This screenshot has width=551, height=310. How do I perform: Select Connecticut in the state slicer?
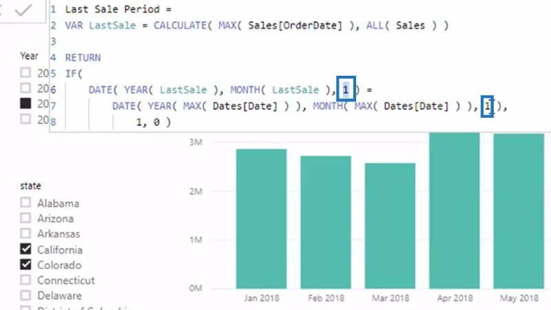(x=25, y=280)
